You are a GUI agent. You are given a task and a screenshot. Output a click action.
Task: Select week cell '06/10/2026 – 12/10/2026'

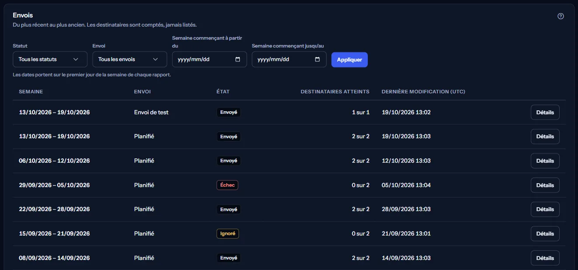[54, 161]
